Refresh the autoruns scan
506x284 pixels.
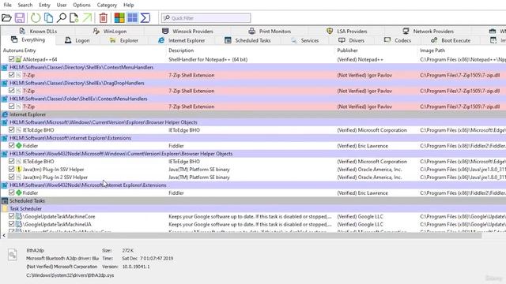[x=36, y=17]
